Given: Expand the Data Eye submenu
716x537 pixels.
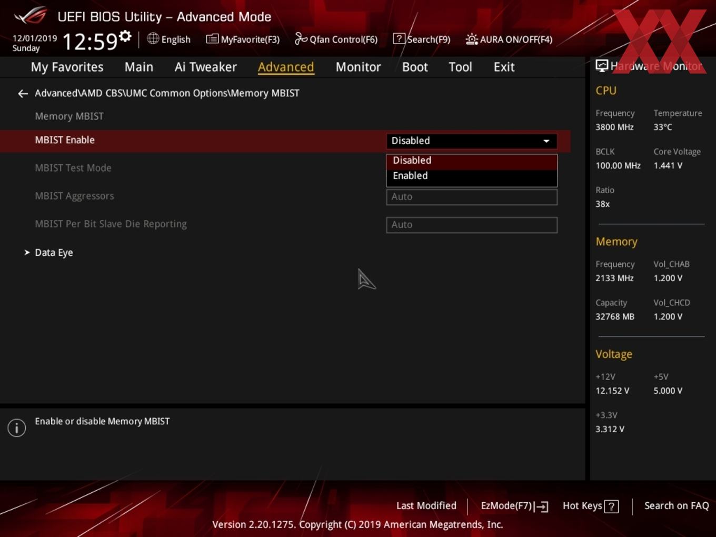Looking at the screenshot, I should [x=54, y=253].
